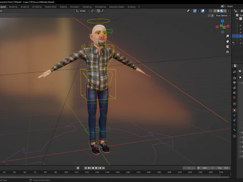The image size is (243, 182).
Task: Jump to timeline start
Action: point(86,168)
